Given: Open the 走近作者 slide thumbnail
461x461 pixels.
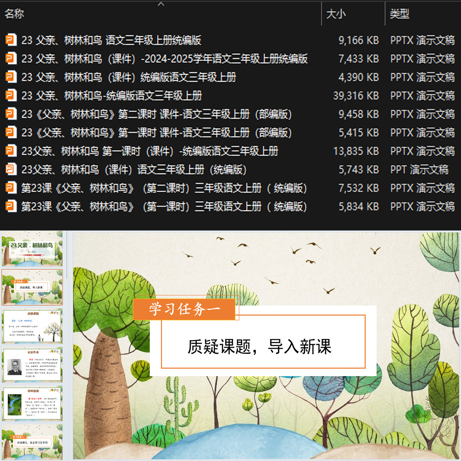Looking at the screenshot, I should tap(32, 365).
